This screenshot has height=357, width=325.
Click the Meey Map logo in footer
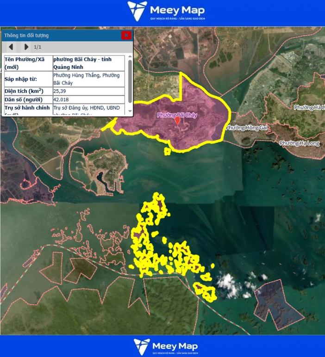click(x=166, y=346)
